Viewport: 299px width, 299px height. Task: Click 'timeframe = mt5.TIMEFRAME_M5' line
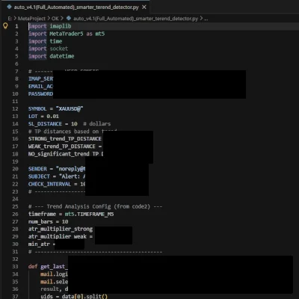point(71,214)
